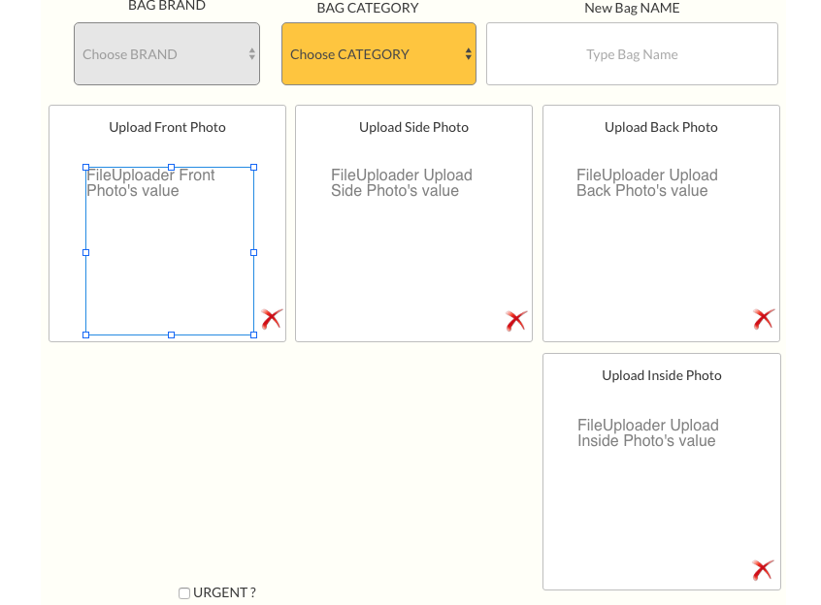Remove the Back Photo using red X

(764, 319)
